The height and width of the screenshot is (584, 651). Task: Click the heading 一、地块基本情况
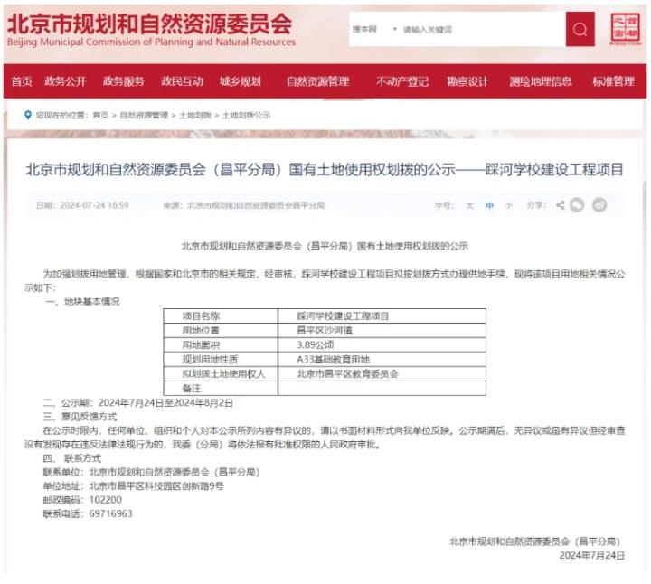click(82, 302)
